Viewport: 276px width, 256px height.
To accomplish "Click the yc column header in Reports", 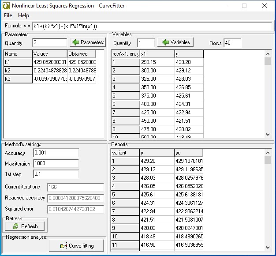I will [188, 153].
